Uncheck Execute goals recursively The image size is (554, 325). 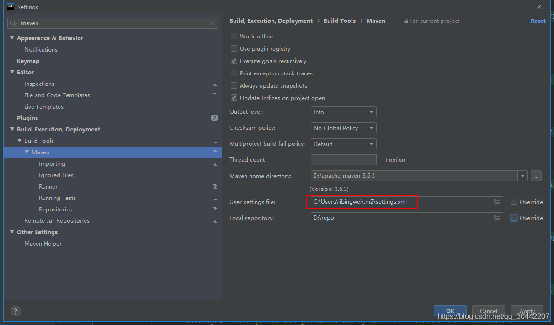(x=234, y=61)
